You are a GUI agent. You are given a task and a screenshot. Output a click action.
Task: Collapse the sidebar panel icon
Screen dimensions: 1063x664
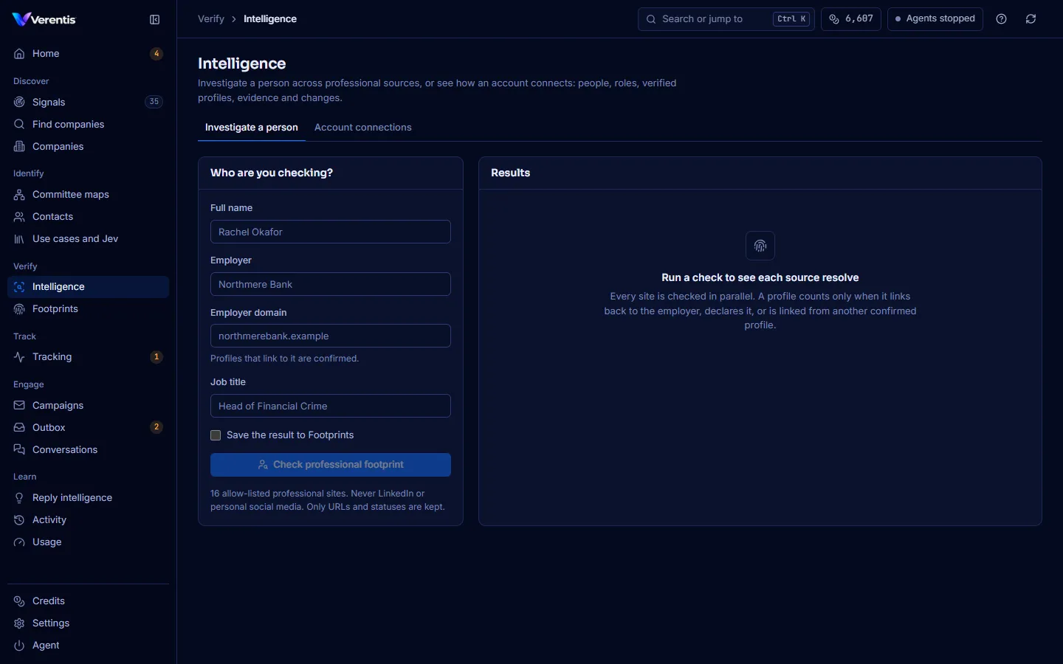[x=154, y=20]
